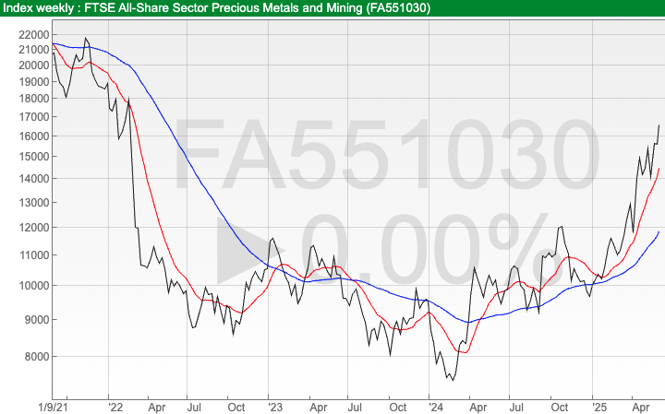
Task: Click the 11000 y-axis label
Action: (34, 255)
